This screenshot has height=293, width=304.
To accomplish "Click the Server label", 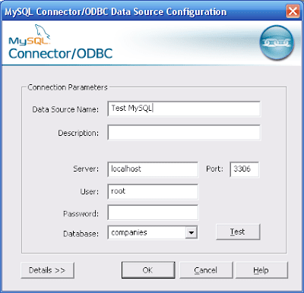I will coord(86,169).
